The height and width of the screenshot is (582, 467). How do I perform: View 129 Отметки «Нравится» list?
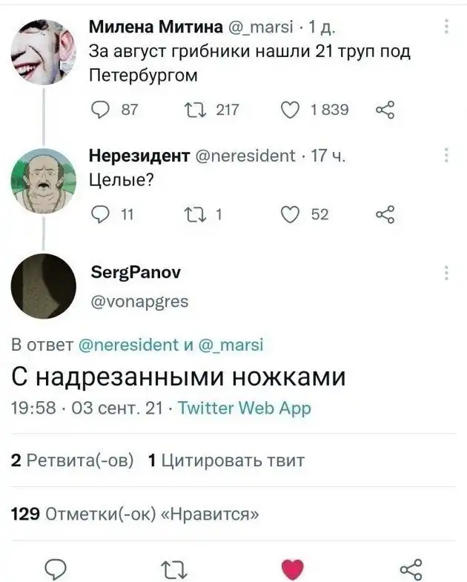pos(135,515)
